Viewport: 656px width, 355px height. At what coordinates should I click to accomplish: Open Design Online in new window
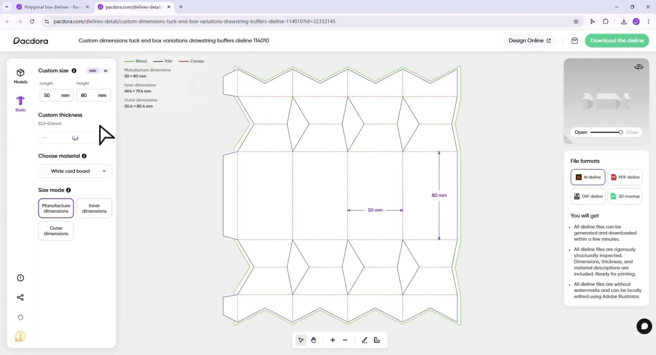529,40
